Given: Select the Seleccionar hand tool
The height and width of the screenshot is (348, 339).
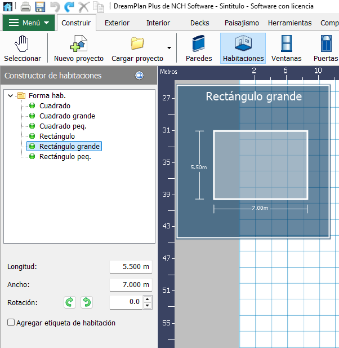Looking at the screenshot, I should click(x=22, y=49).
